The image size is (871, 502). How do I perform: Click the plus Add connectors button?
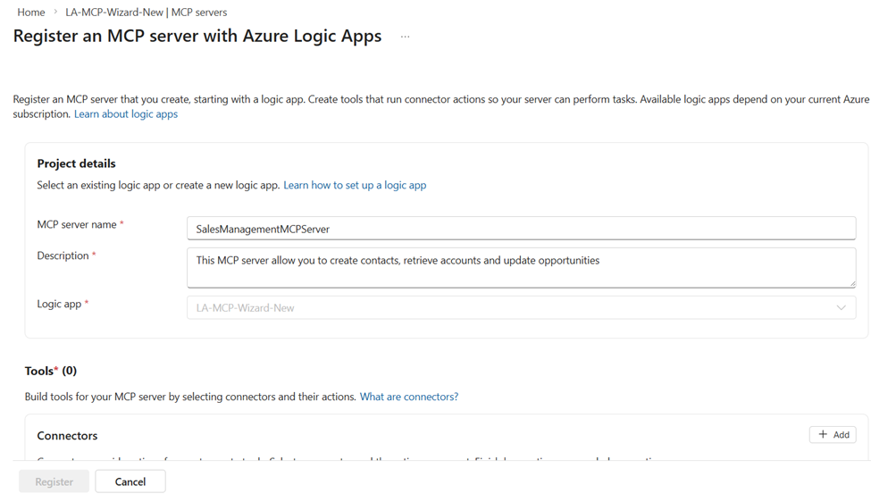[833, 435]
